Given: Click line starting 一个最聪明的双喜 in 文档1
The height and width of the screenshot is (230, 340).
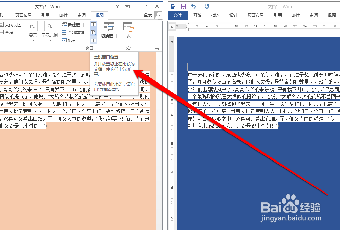Looking at the screenshot, I should (264, 96).
